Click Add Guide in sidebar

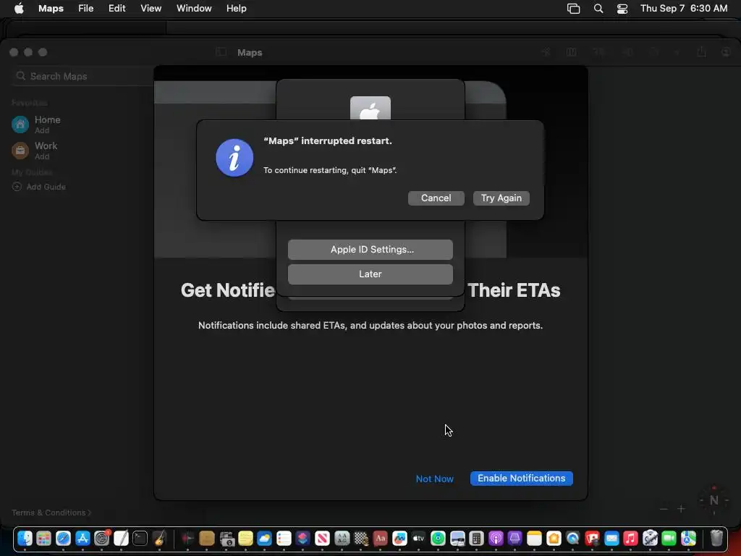(x=39, y=187)
